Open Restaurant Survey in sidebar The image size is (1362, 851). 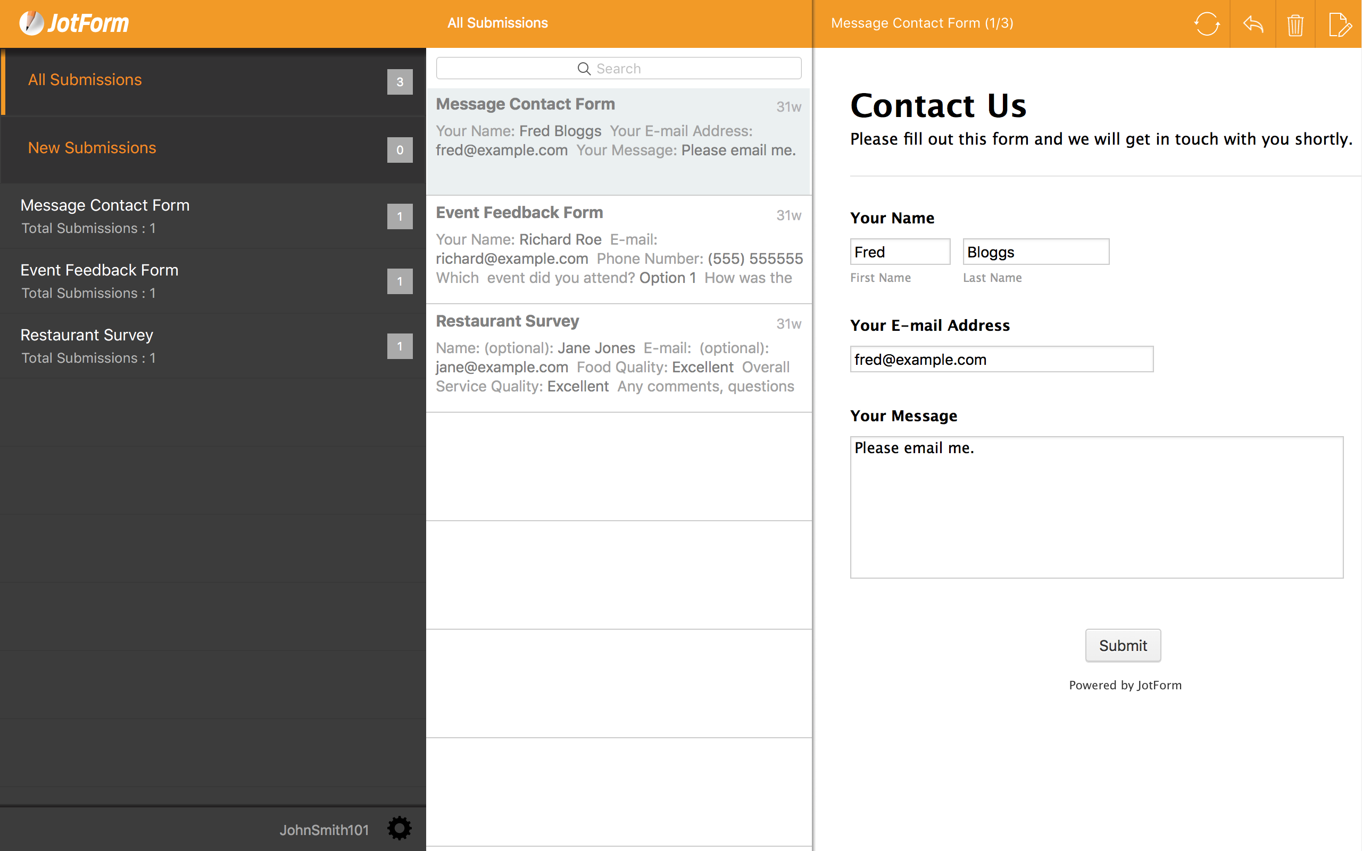[x=213, y=346]
